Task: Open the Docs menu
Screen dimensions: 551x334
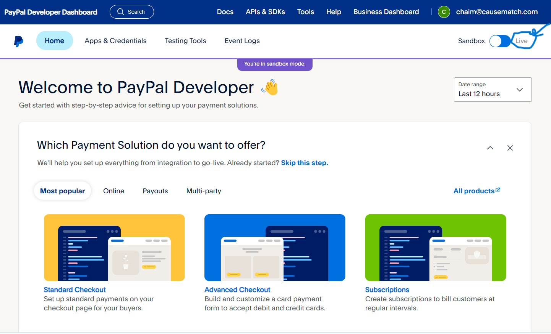Action: point(225,12)
